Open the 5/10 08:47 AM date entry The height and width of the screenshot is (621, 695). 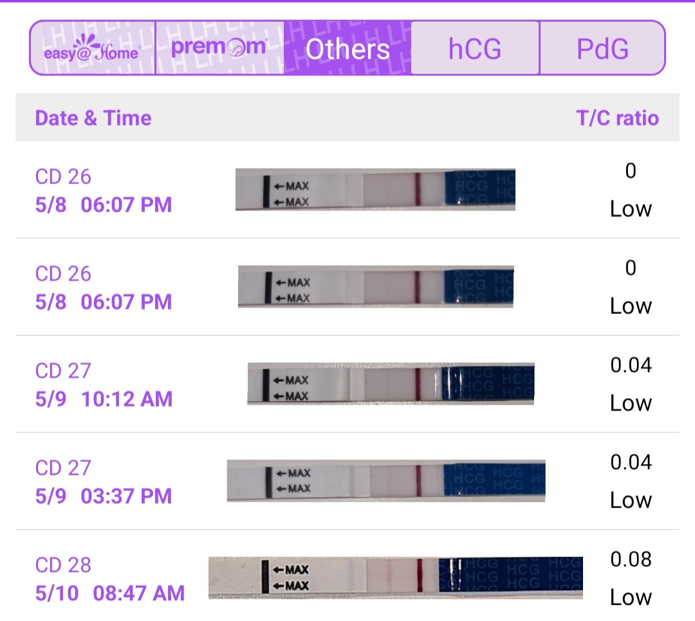(110, 593)
